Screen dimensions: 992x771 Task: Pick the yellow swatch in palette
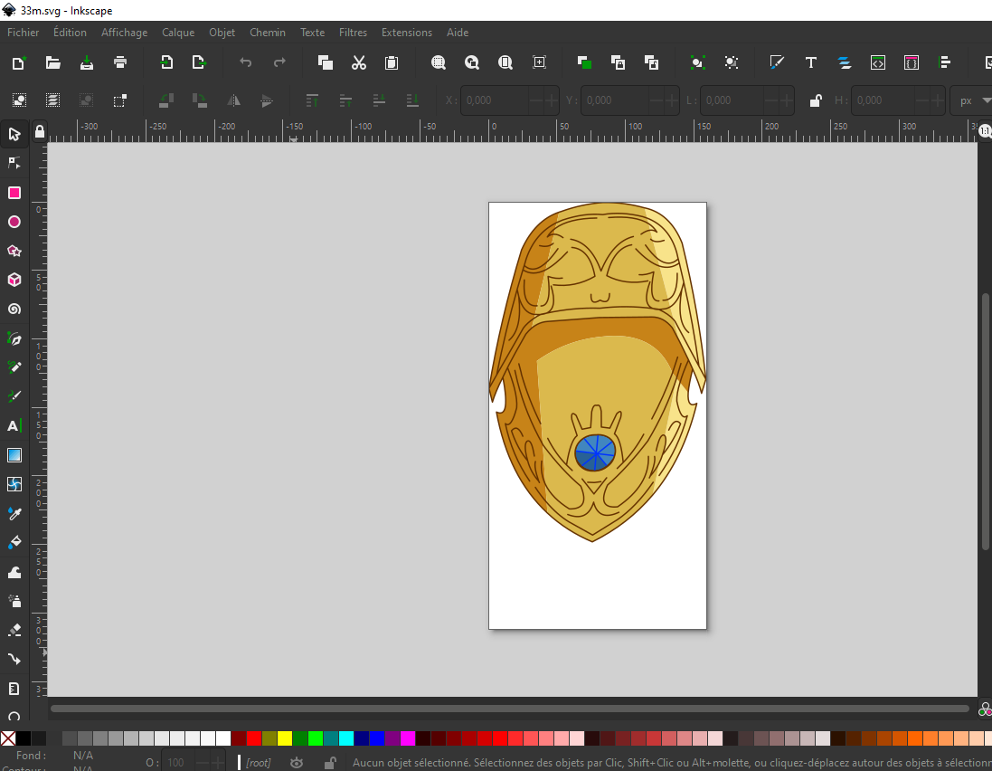tap(285, 738)
